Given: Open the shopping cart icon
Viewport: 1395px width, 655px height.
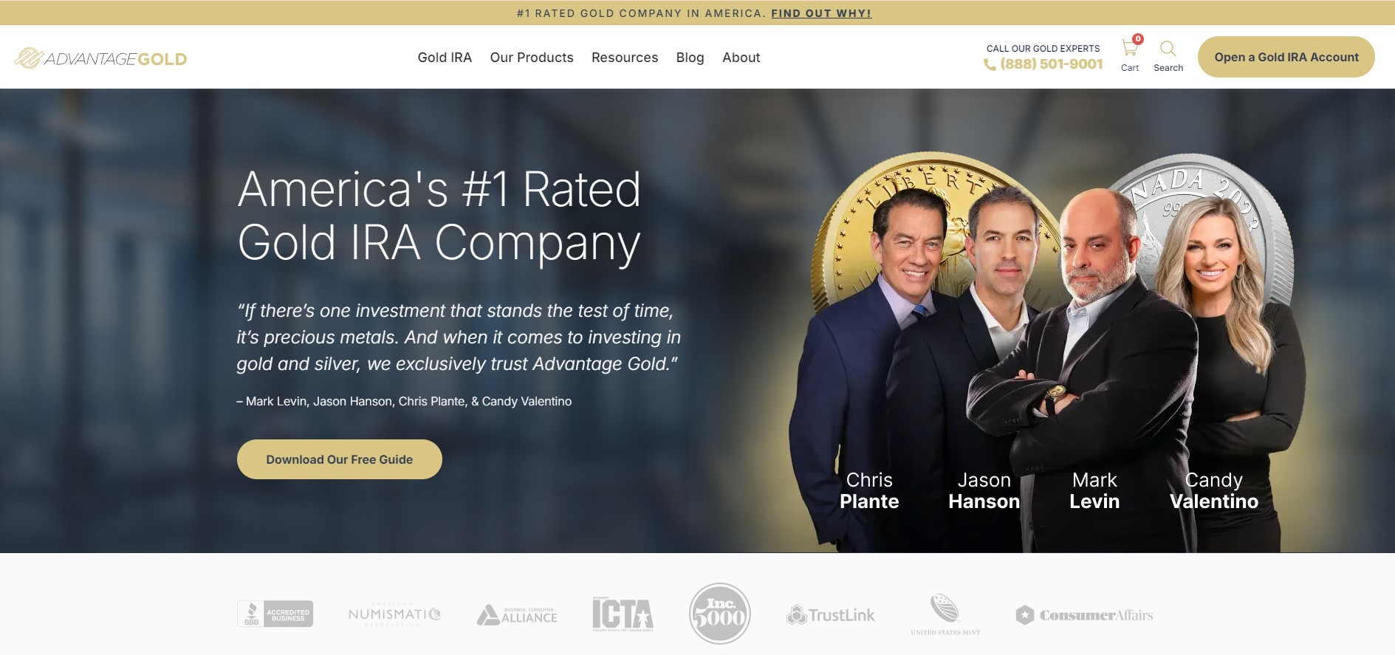Looking at the screenshot, I should pyautogui.click(x=1130, y=48).
